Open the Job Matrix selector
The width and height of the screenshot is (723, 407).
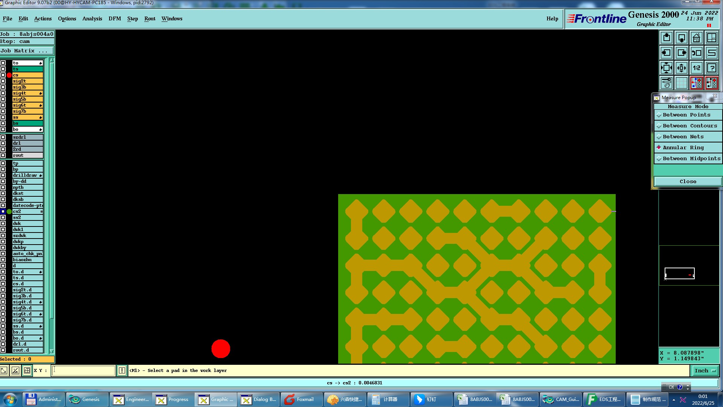(x=26, y=51)
